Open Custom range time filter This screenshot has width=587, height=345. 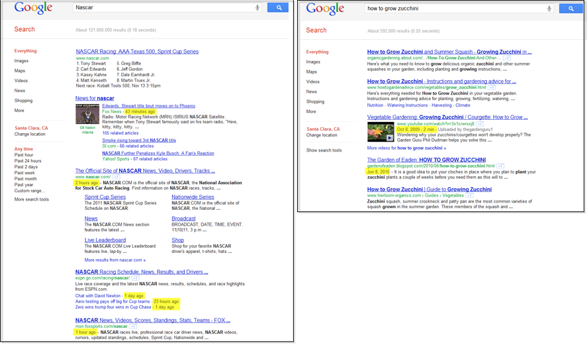30,191
